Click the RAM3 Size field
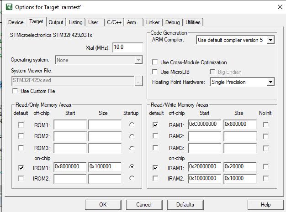 240,149
